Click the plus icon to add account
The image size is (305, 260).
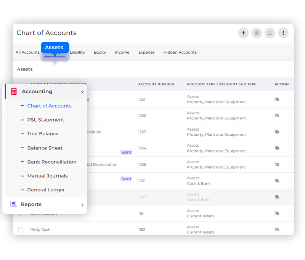coord(243,33)
